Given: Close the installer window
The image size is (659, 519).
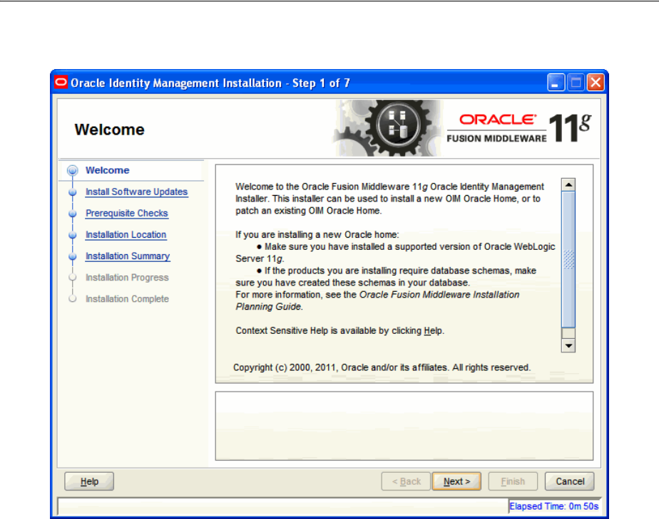Looking at the screenshot, I should 596,83.
